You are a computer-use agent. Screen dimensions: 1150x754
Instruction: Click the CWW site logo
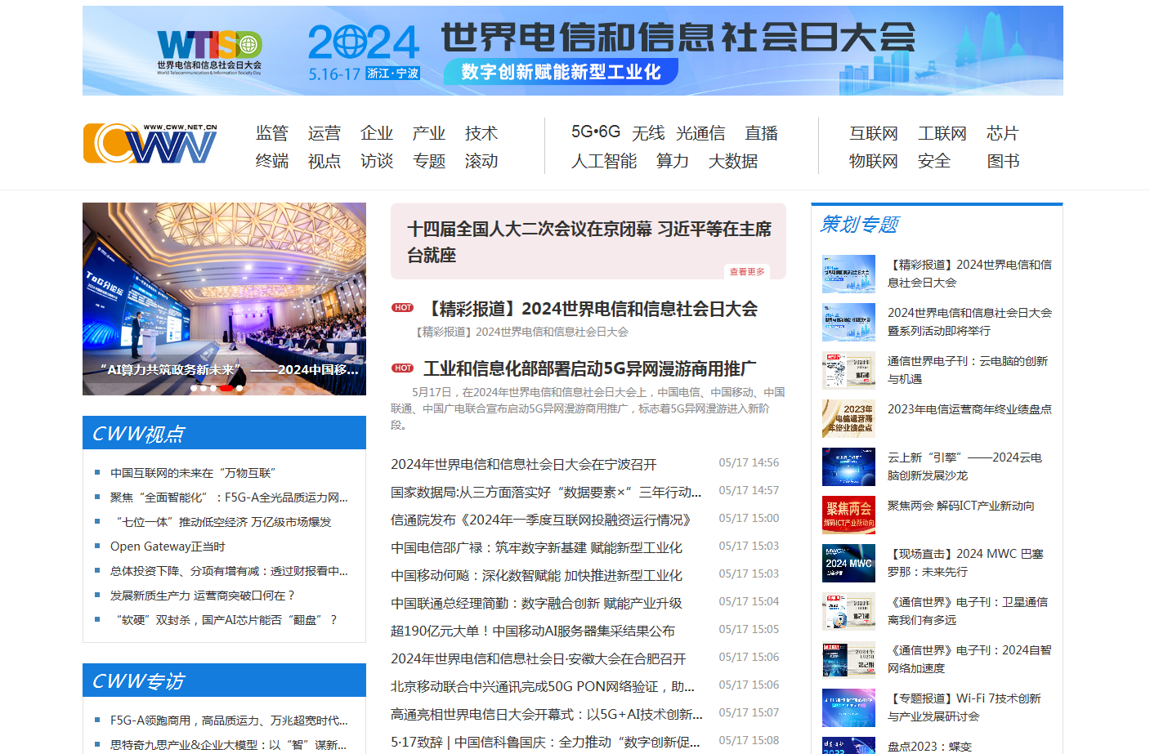[150, 143]
